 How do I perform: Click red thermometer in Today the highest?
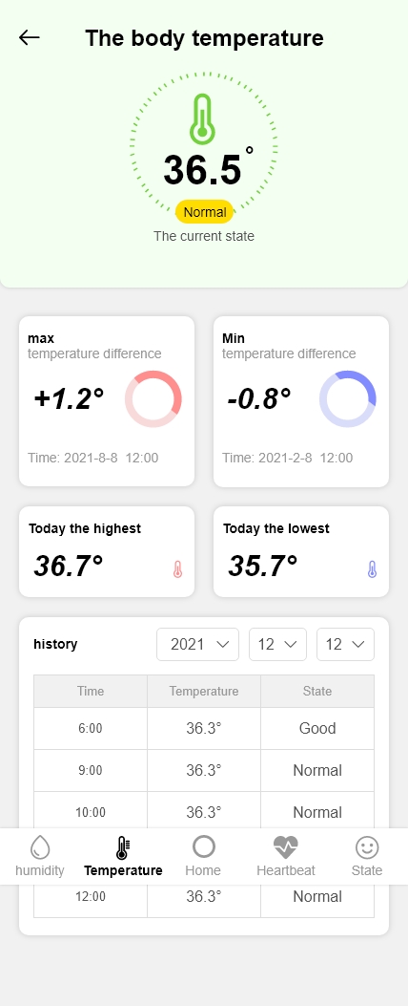point(177,569)
